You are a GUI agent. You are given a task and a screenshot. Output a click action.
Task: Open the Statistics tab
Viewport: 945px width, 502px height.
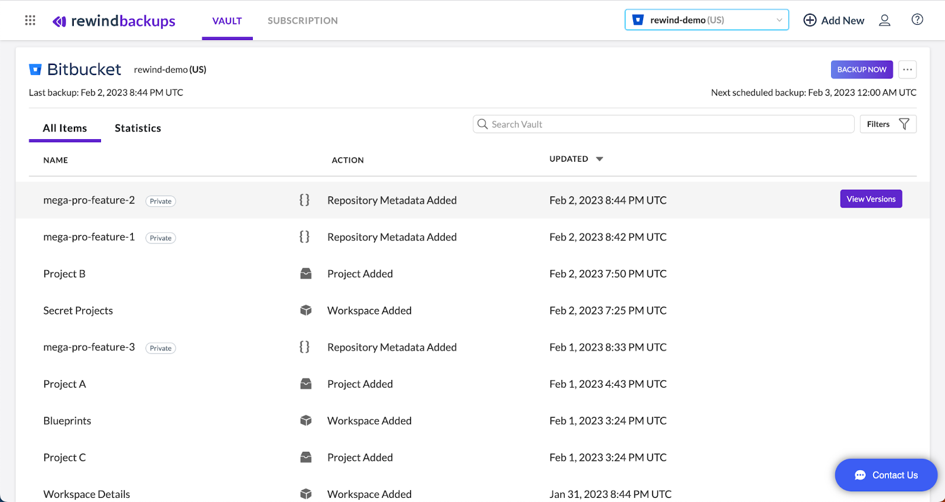click(138, 128)
